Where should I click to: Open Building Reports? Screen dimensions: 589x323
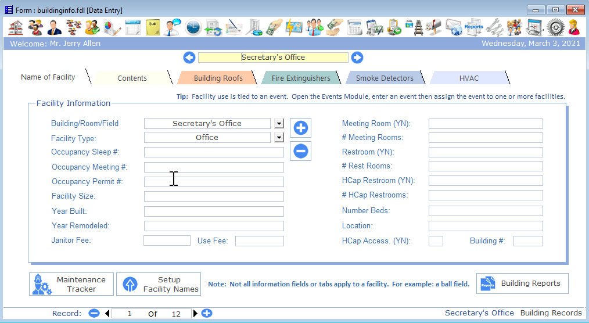(x=522, y=283)
